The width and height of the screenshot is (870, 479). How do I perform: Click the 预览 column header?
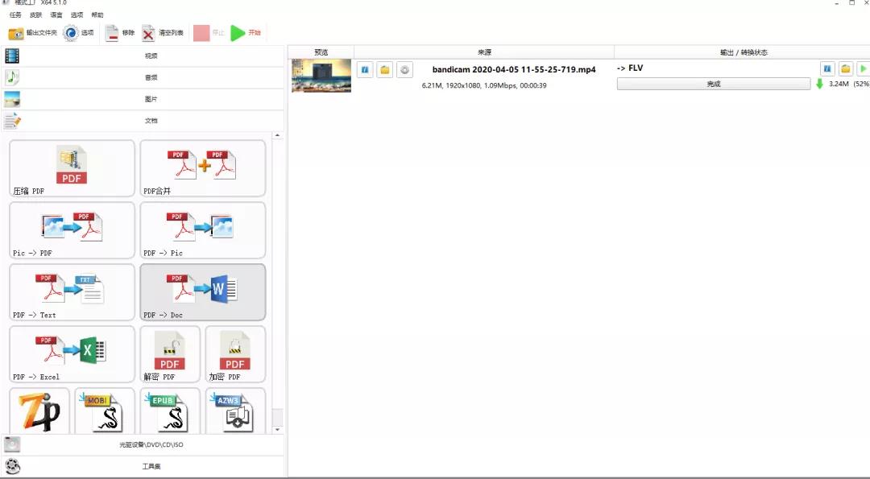(x=321, y=52)
